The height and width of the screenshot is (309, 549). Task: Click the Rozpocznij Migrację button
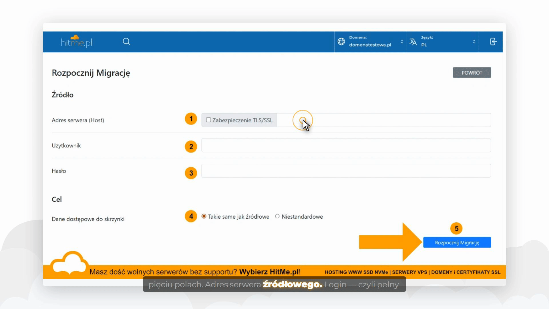[457, 242]
